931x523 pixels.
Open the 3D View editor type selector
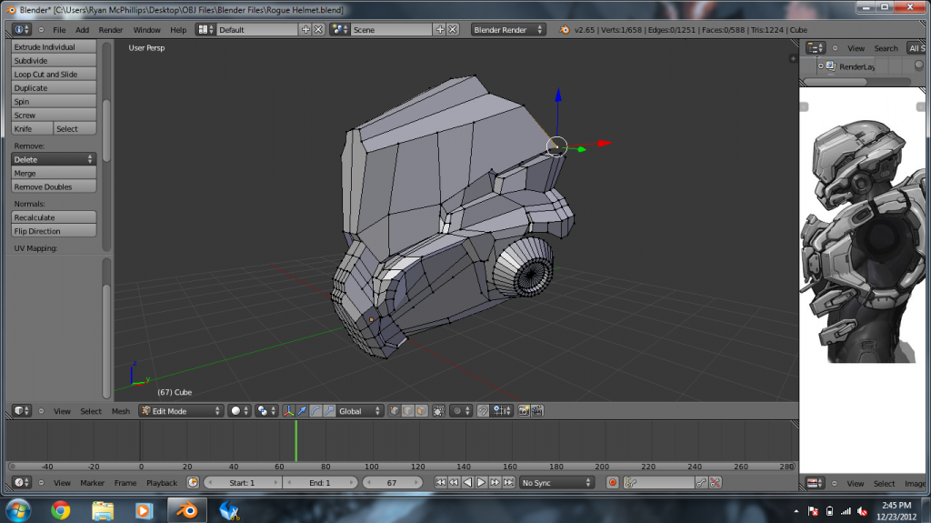coord(22,411)
